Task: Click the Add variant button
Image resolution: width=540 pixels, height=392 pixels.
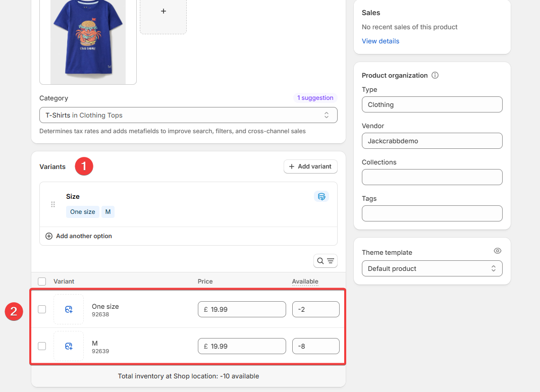Action: (x=310, y=166)
